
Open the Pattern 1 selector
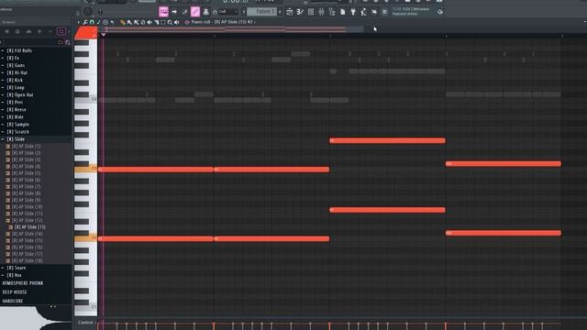262,12
